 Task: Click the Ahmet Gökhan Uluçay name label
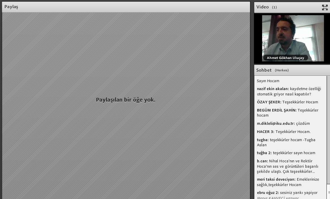click(x=285, y=58)
